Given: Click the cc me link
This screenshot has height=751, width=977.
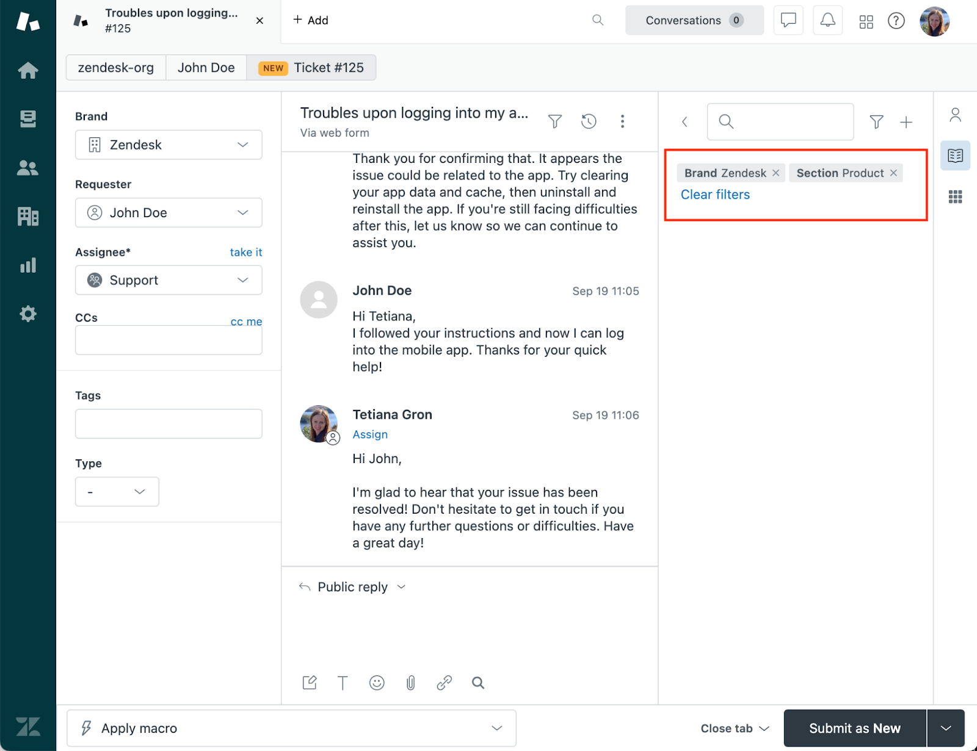Looking at the screenshot, I should 247,322.
